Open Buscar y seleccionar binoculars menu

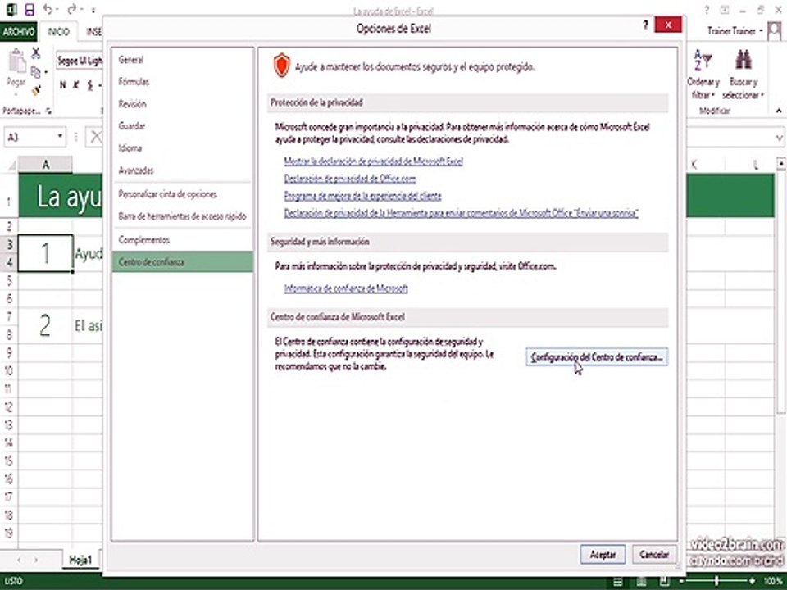744,75
